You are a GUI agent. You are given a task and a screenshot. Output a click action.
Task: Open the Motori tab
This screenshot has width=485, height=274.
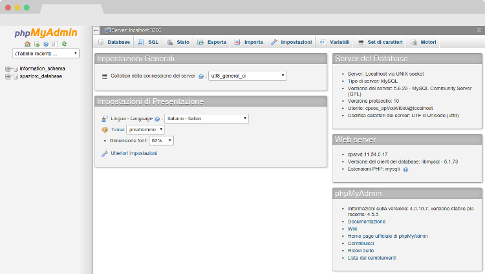[424, 42]
